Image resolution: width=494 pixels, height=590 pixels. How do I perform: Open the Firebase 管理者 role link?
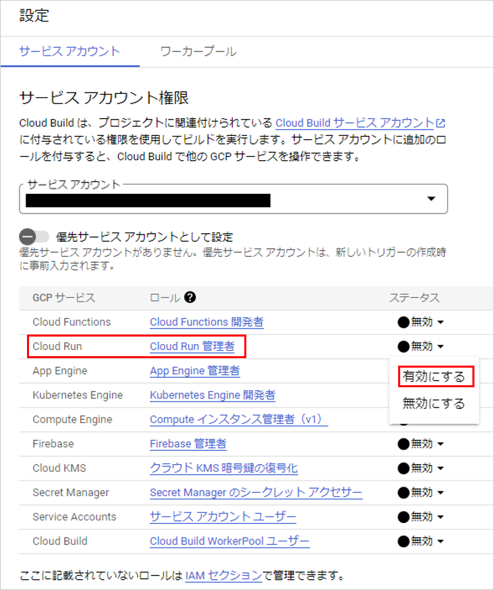point(188,444)
